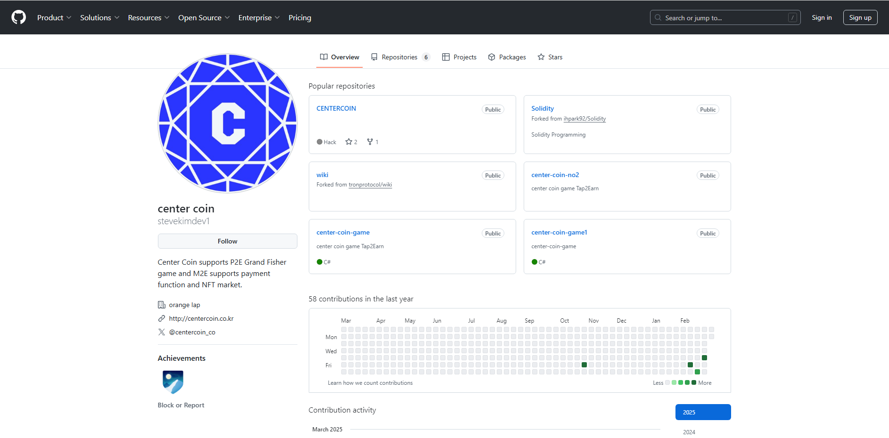Click the stevekimdev1 username text
Image resolution: width=889 pixels, height=438 pixels.
(183, 221)
